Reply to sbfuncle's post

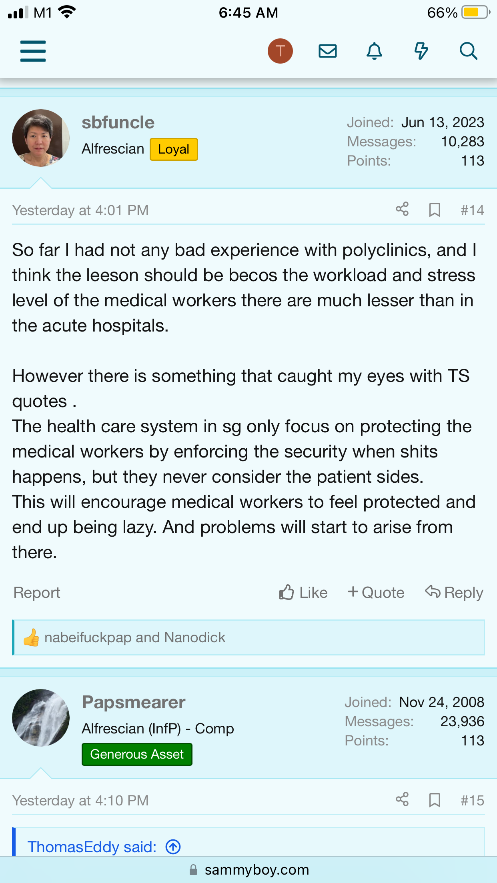coord(454,592)
